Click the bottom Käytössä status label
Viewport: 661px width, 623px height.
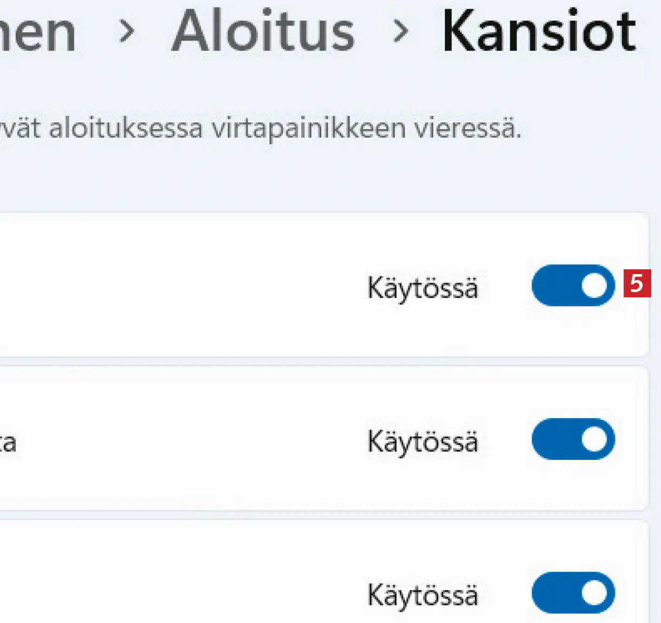tap(423, 595)
